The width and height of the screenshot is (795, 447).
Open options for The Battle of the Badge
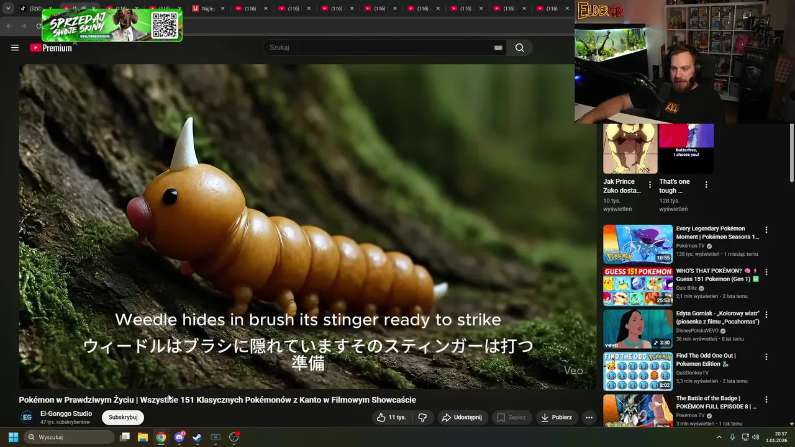click(x=766, y=400)
